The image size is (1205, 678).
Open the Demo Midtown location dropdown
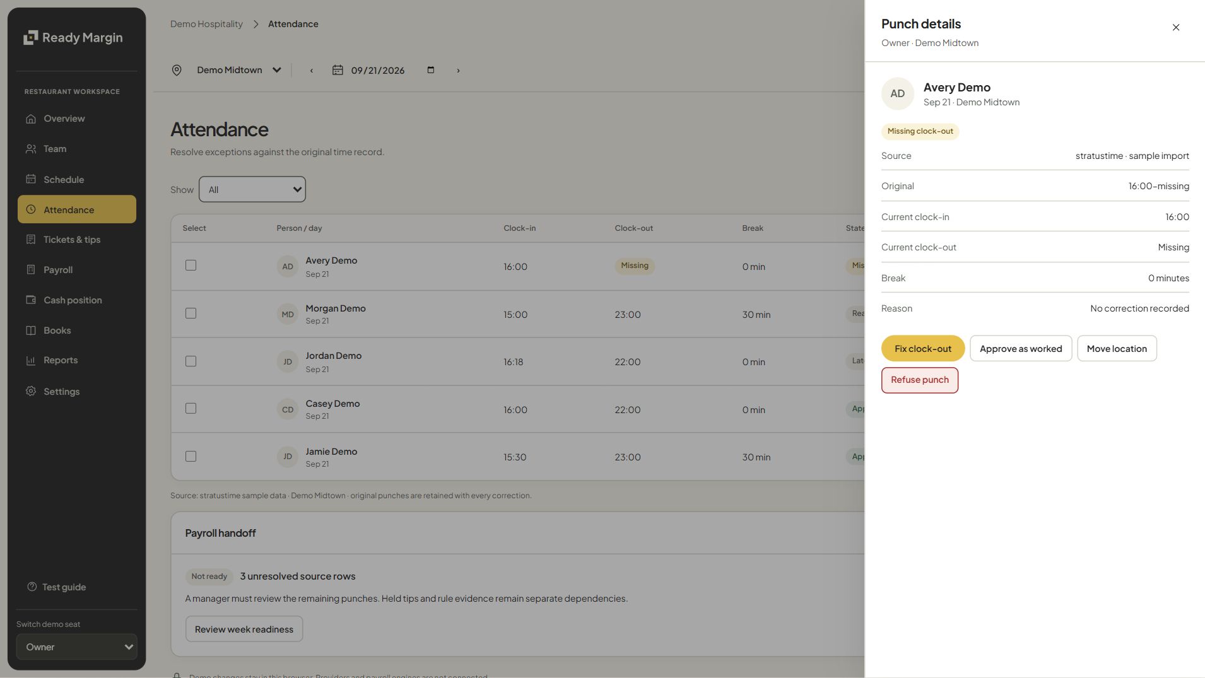pos(238,70)
